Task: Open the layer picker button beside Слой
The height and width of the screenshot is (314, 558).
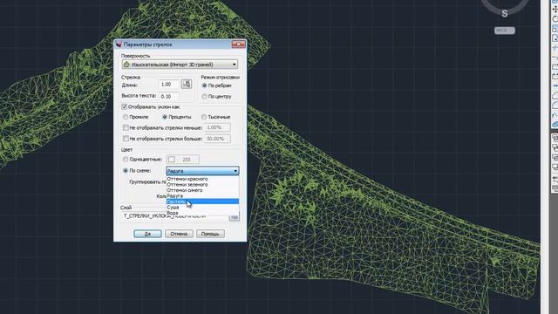Action: coord(235,217)
